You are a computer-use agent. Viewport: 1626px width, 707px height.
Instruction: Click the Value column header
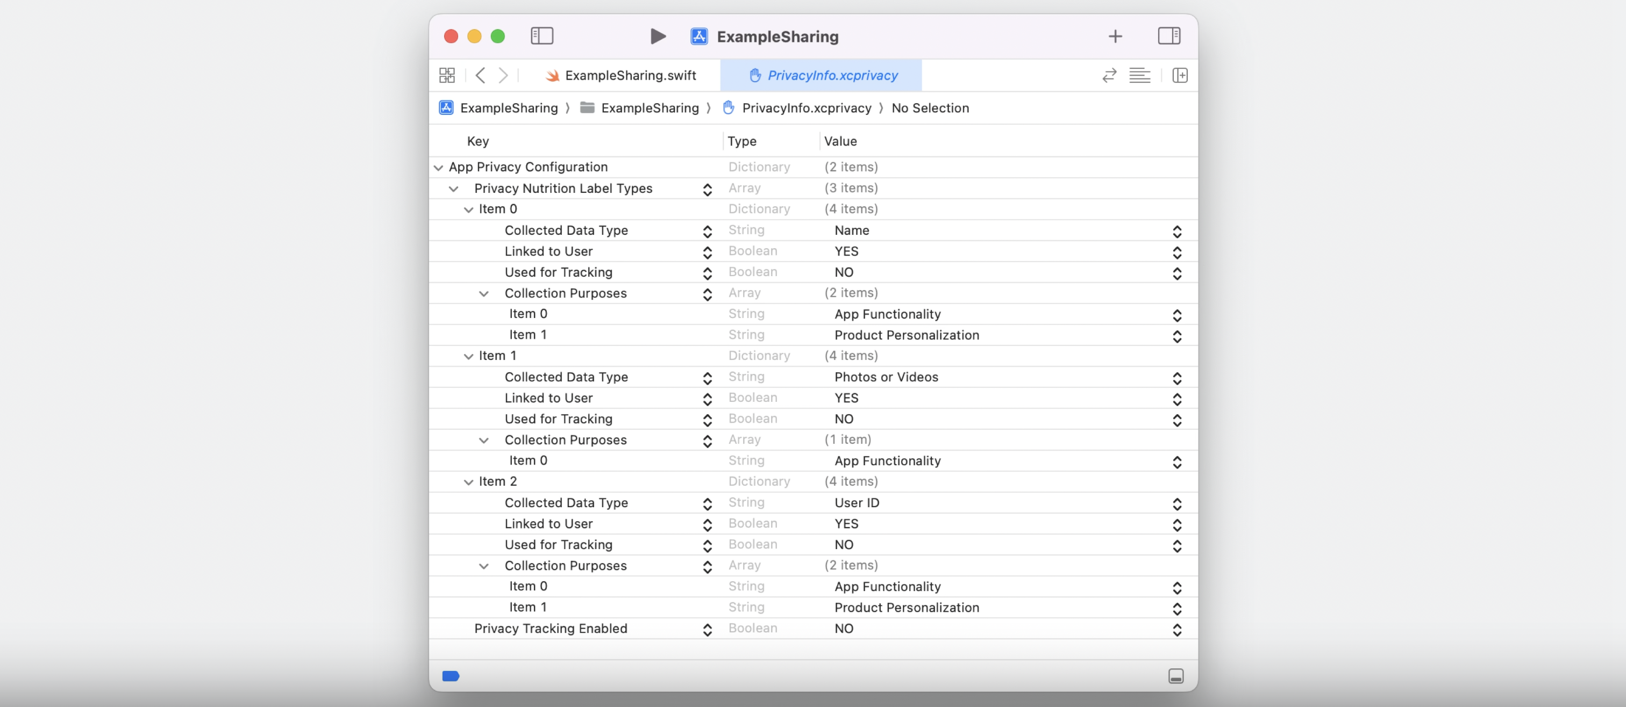tap(840, 141)
